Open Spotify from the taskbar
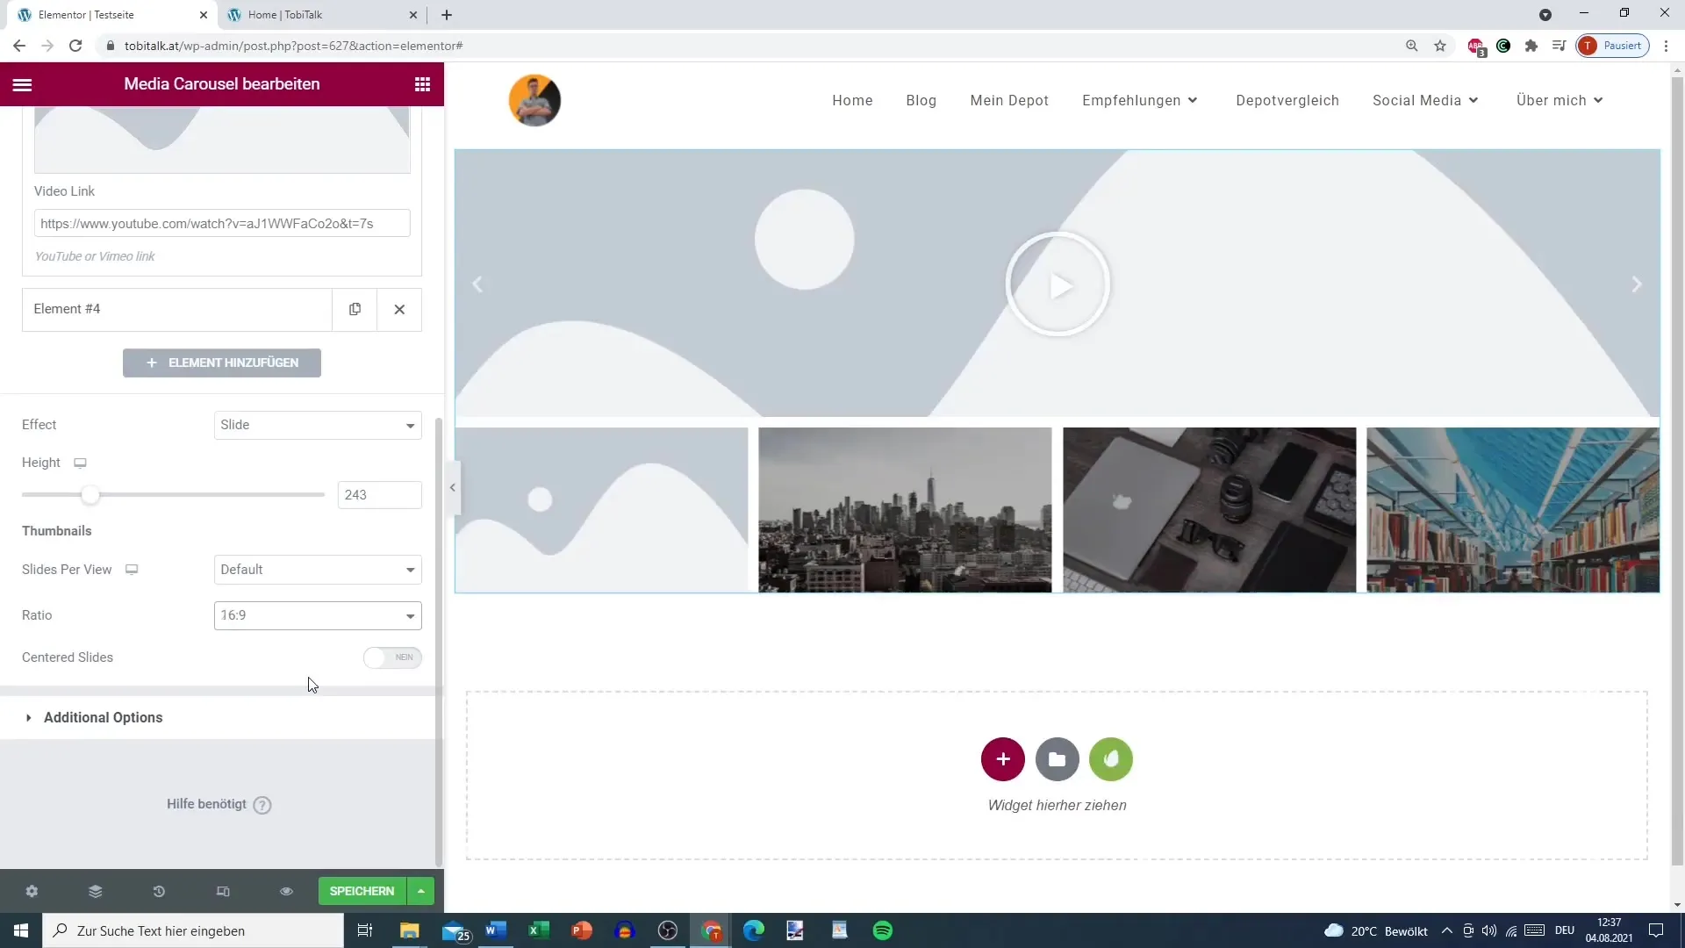This screenshot has width=1685, height=948. point(883,930)
